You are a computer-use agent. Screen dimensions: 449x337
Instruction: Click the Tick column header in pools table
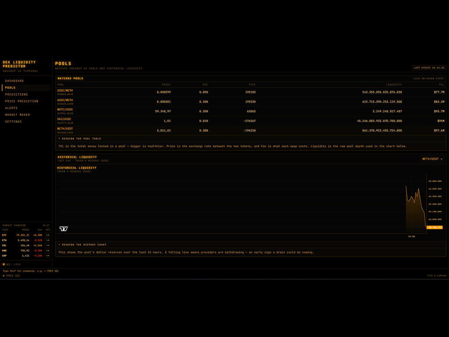click(x=252, y=85)
